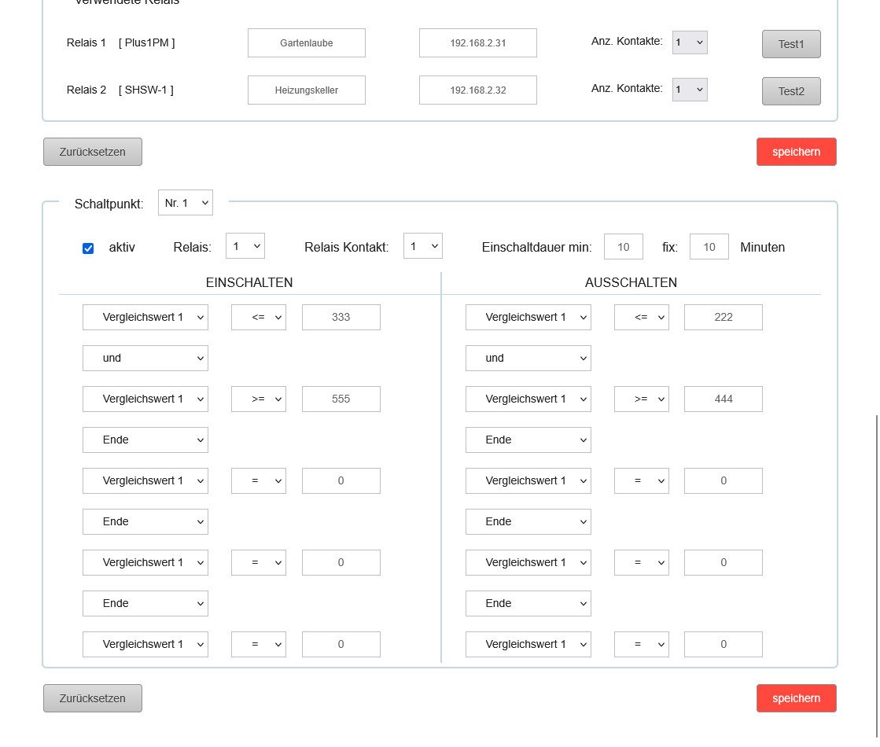The height and width of the screenshot is (747, 880).
Task: Open the first EINSCHALTEN 'und' dropdown
Action: [145, 358]
